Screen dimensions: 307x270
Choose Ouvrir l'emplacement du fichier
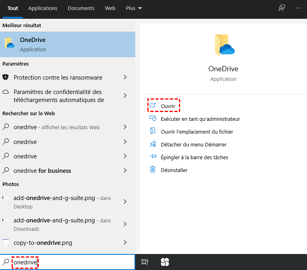[197, 132]
